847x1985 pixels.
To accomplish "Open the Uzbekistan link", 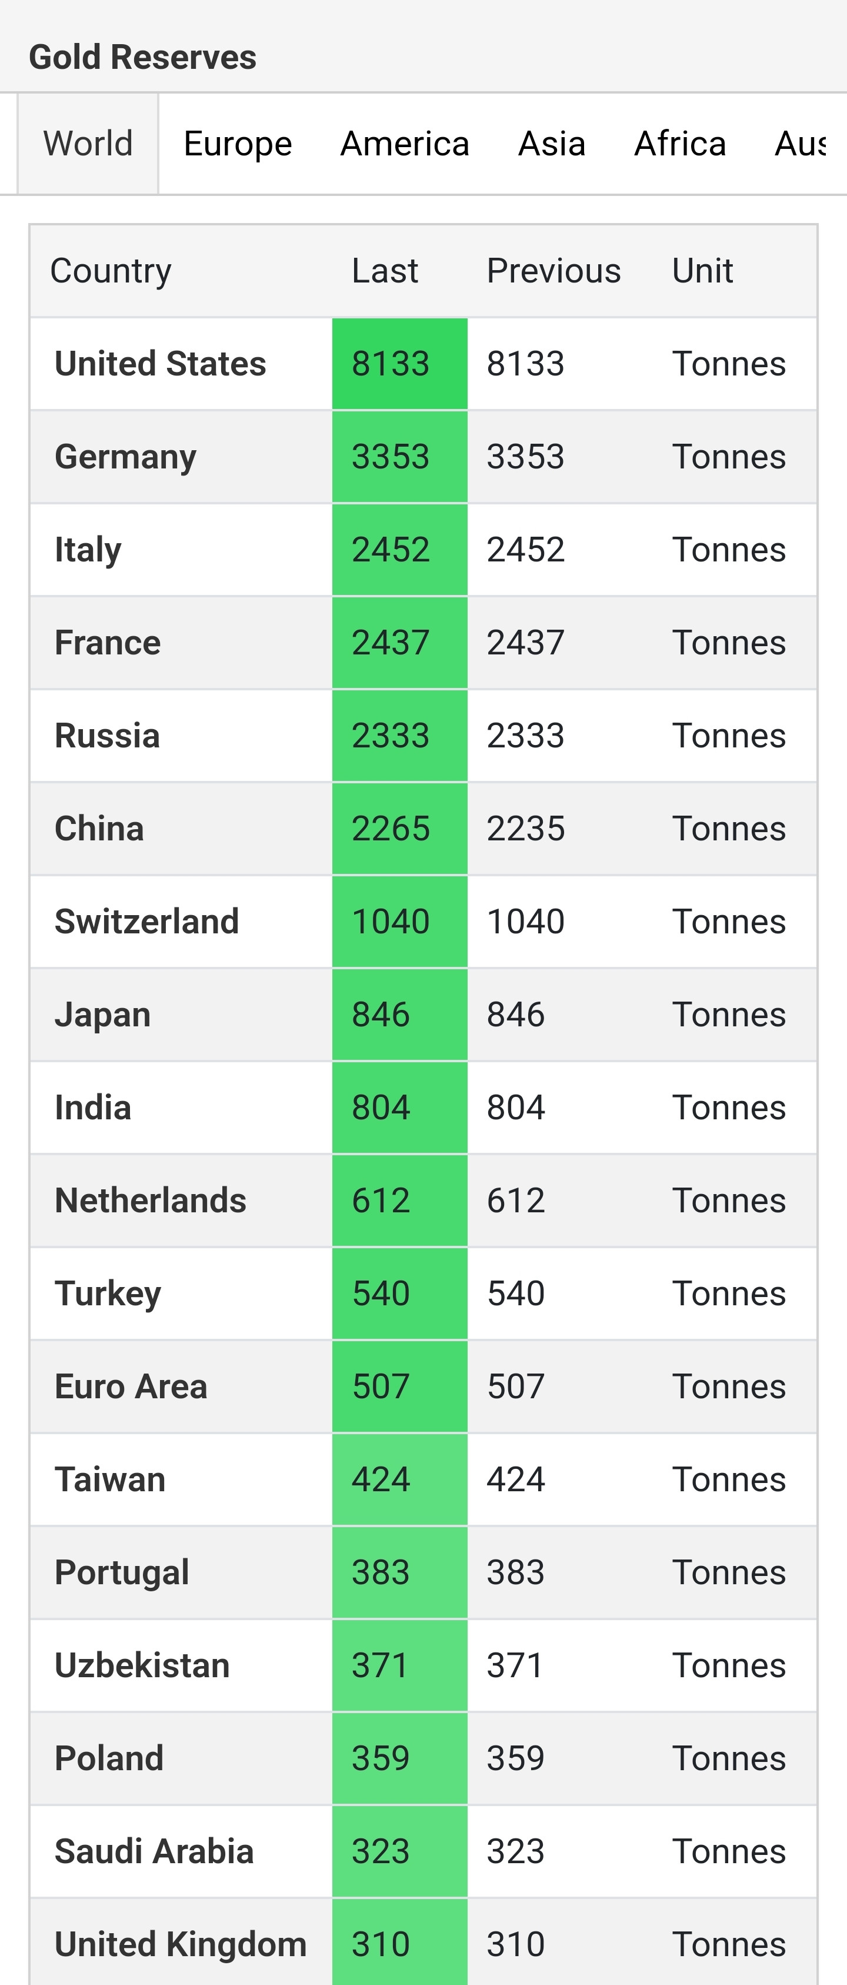I will tap(142, 1665).
